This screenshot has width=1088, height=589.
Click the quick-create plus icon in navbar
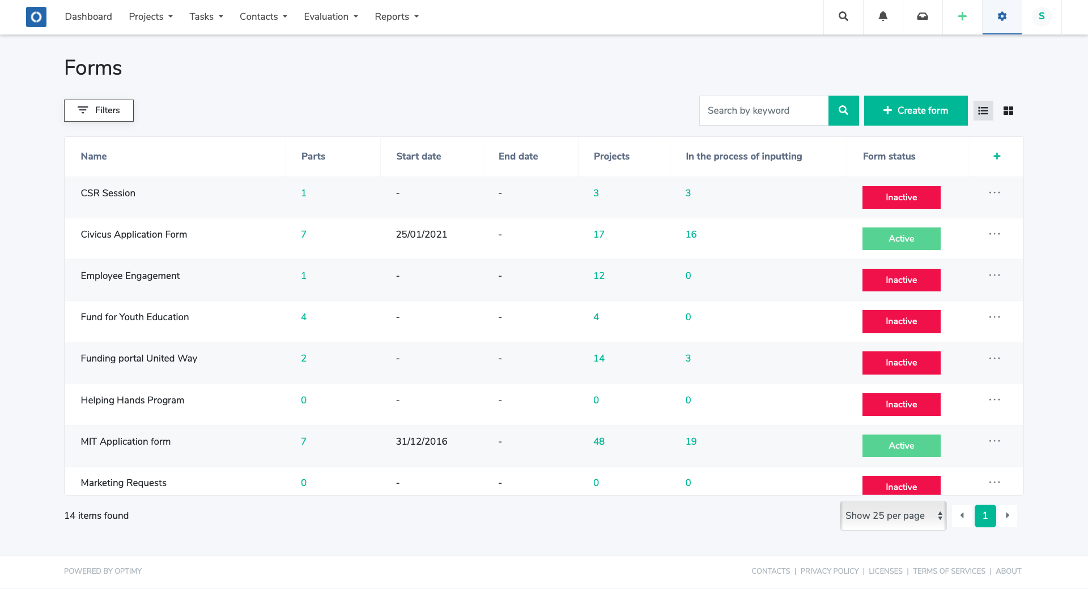coord(962,16)
